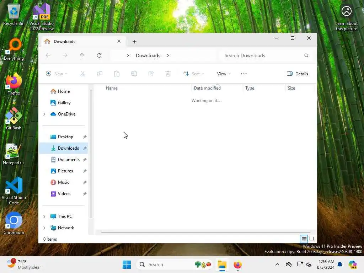The image size is (364, 273).
Task: Open Visual Studio Code desktop shortcut
Action: [14, 191]
